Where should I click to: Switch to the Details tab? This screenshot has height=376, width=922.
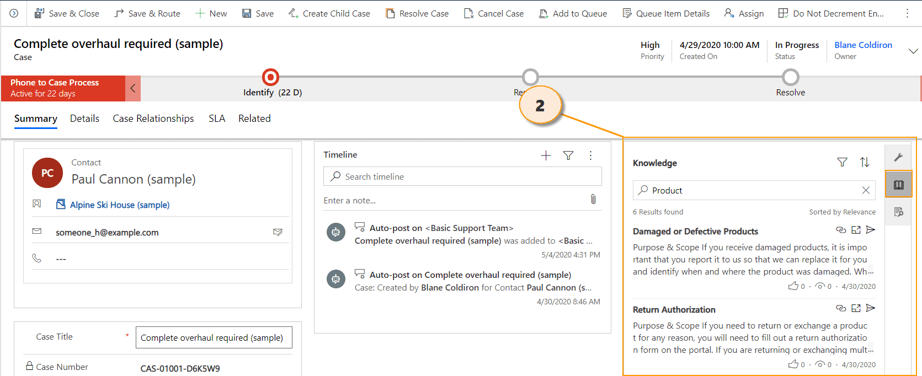coord(85,119)
